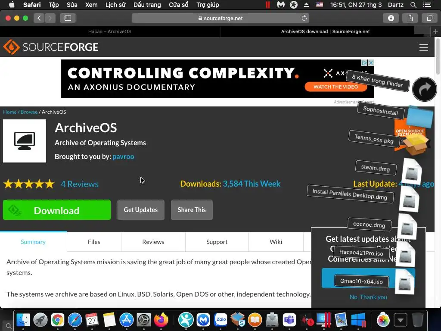Open Spotlight search in the menu bar
The width and height of the screenshot is (441, 331).
pos(413,5)
